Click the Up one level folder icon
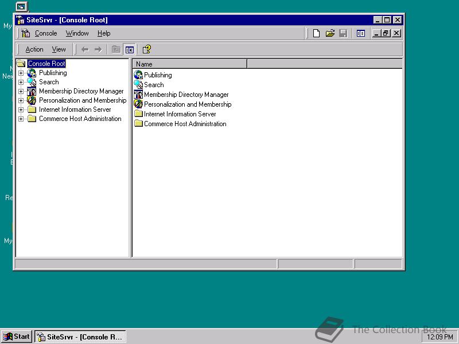Viewport: 459px width, 344px height. (116, 49)
